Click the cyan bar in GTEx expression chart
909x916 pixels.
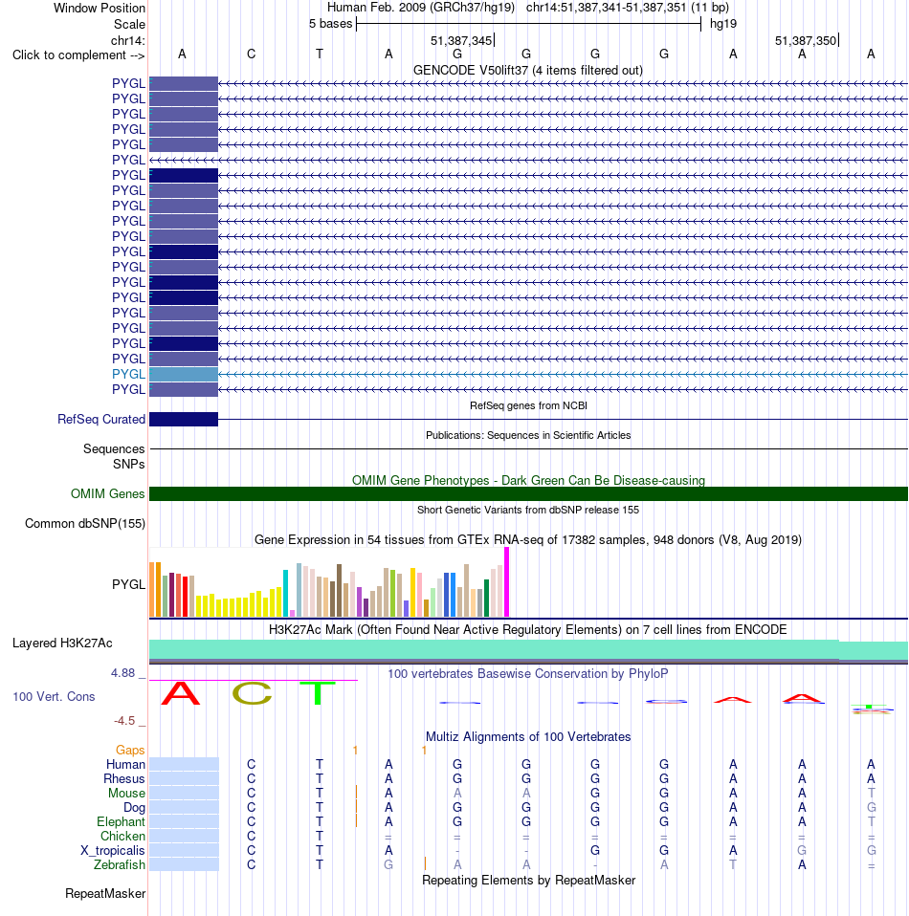(286, 593)
